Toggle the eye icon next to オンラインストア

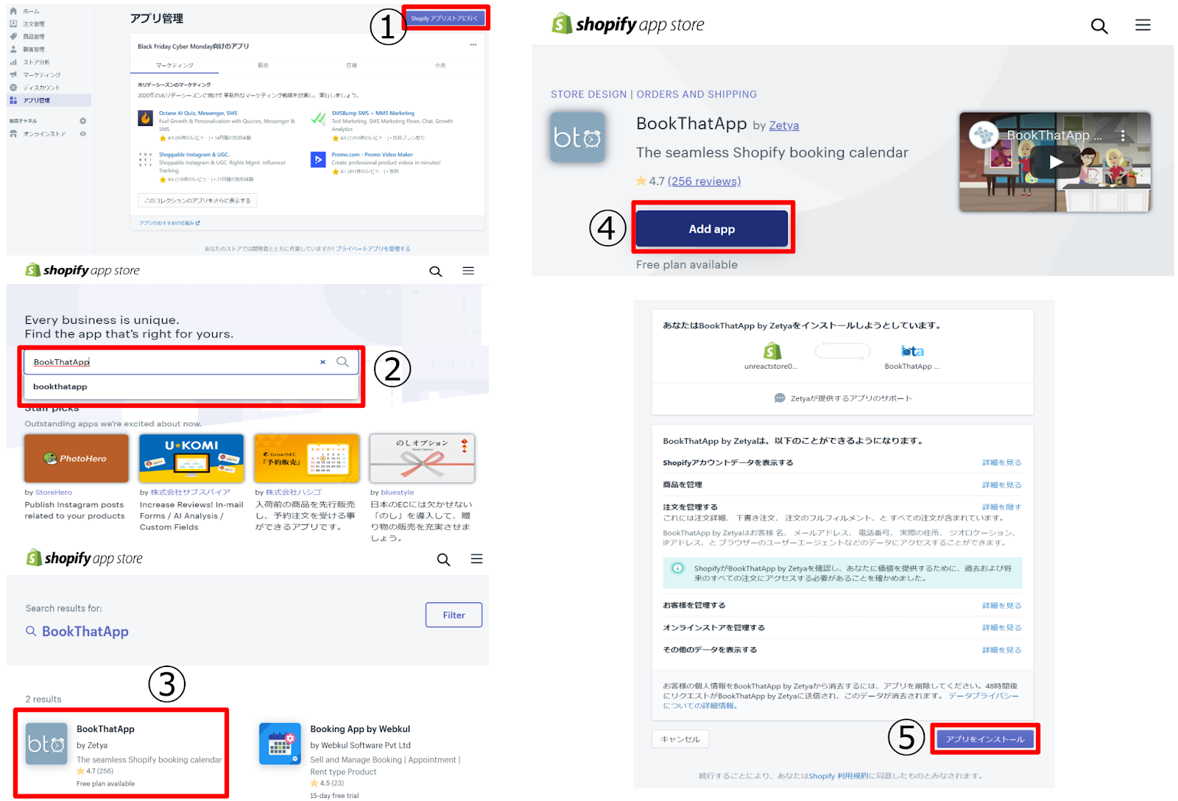(x=83, y=134)
